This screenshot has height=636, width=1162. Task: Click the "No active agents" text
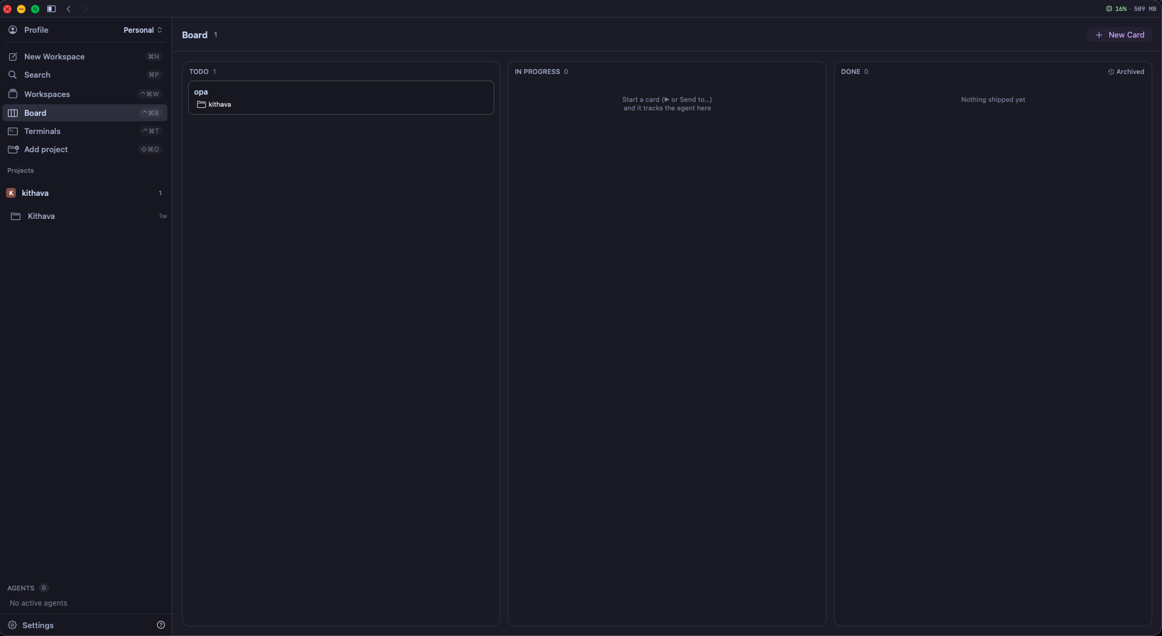point(38,603)
